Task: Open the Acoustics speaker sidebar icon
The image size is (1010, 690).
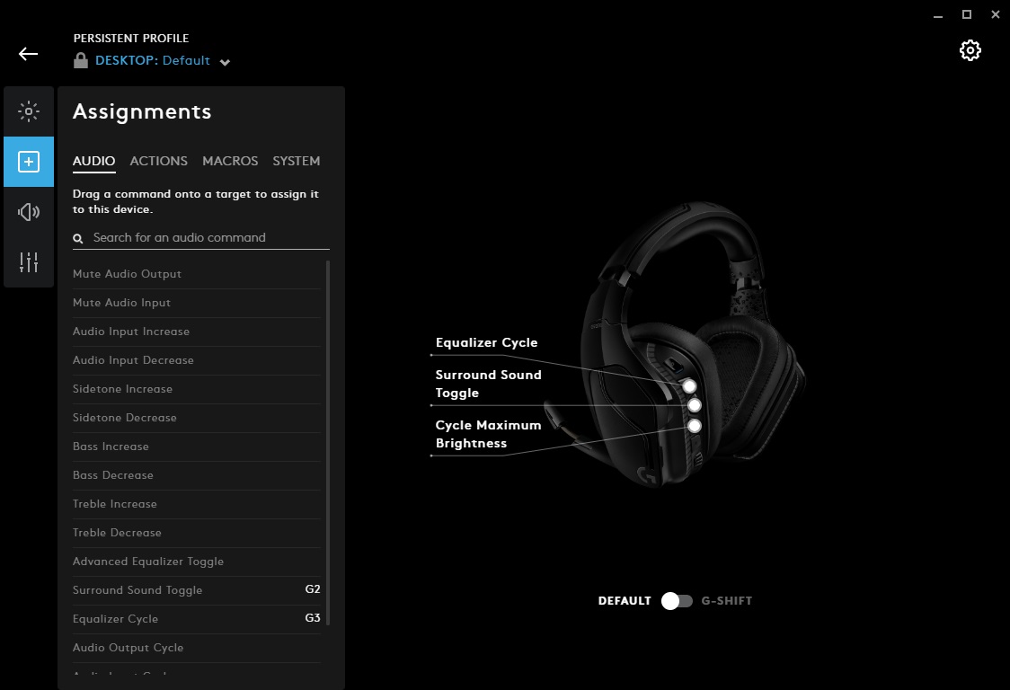Action: (x=29, y=212)
